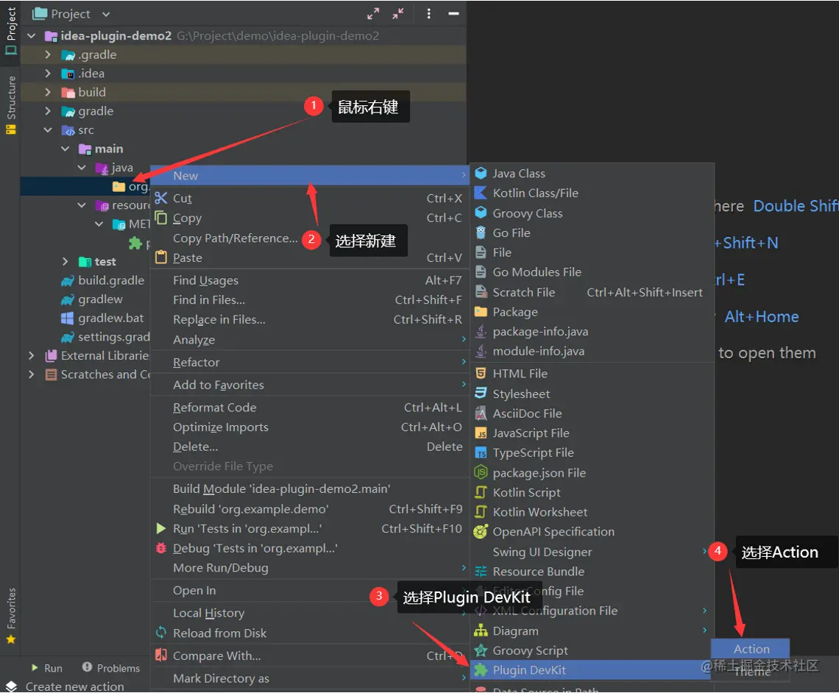
Task: Expand Scratches and Consoles node
Action: [x=32, y=374]
